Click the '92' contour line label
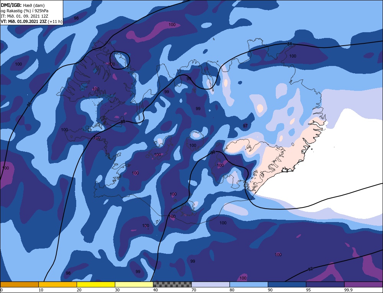 pyautogui.click(x=311, y=269)
